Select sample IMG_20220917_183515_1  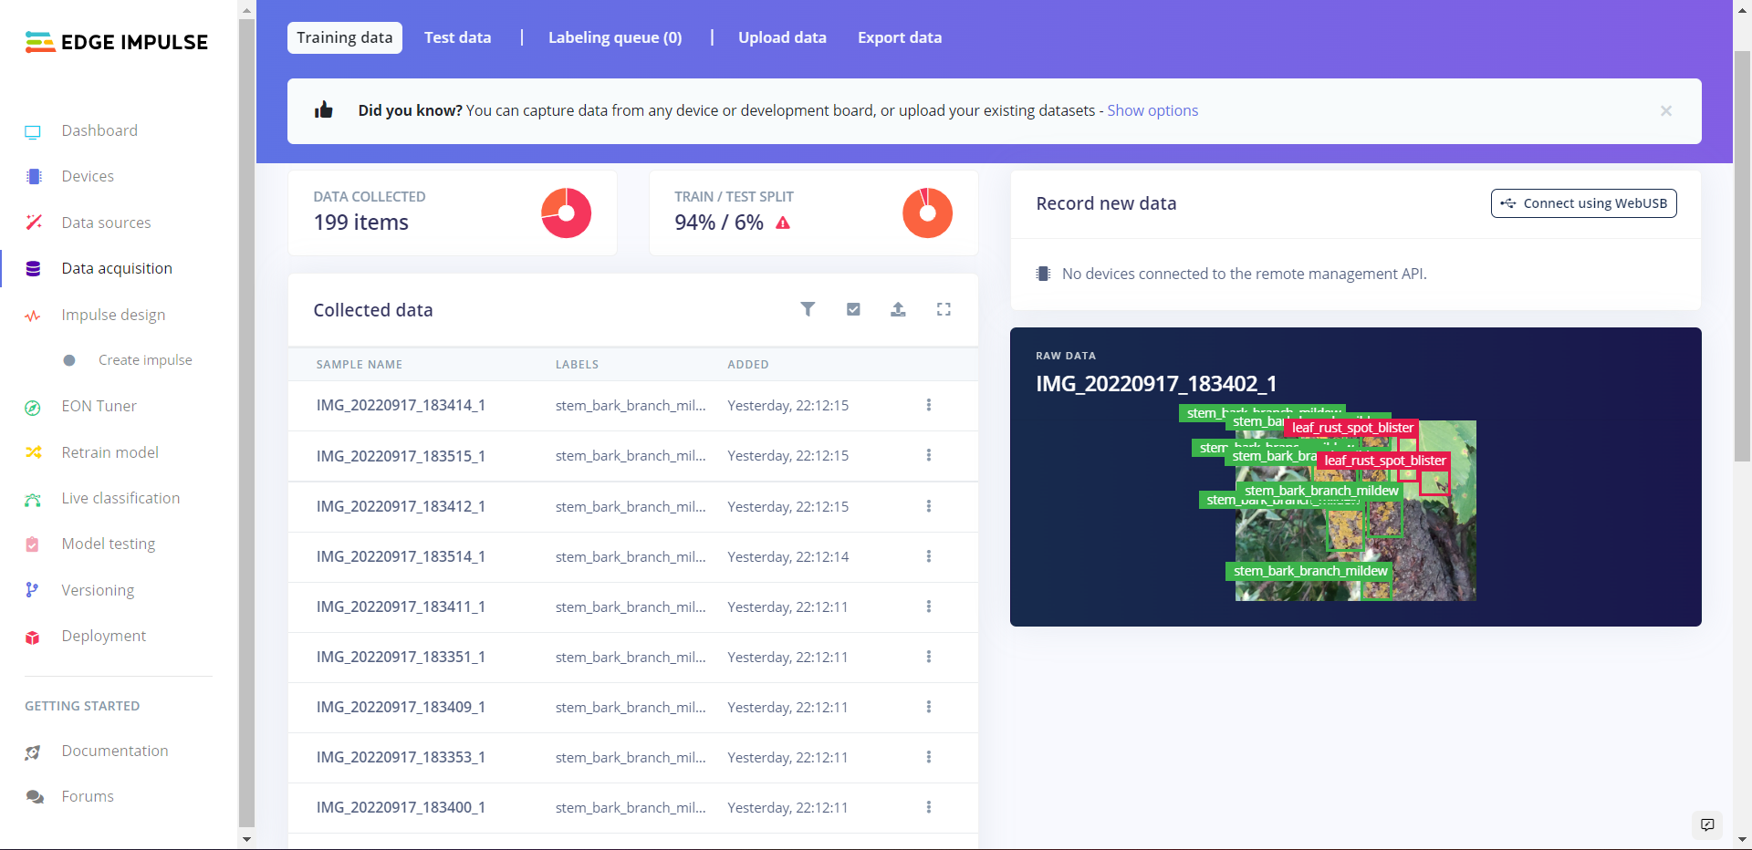coord(401,455)
